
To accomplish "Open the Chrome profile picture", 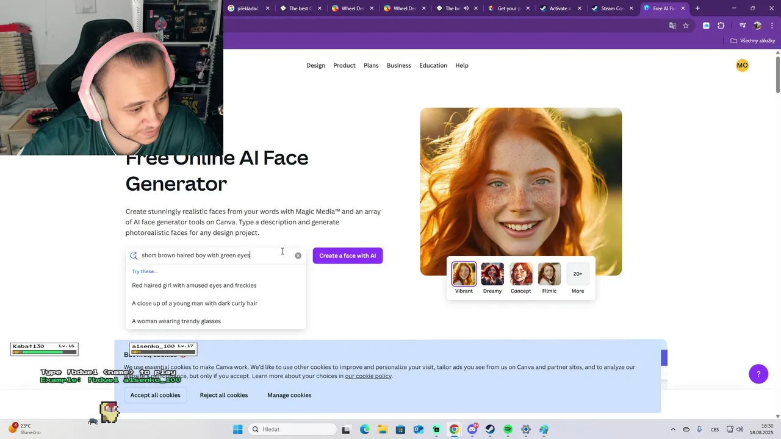I will pyautogui.click(x=757, y=26).
